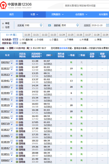The height and width of the screenshot is (164, 109).
Task: Open the ID card icon for train D3839
Action: [x=12, y=141]
